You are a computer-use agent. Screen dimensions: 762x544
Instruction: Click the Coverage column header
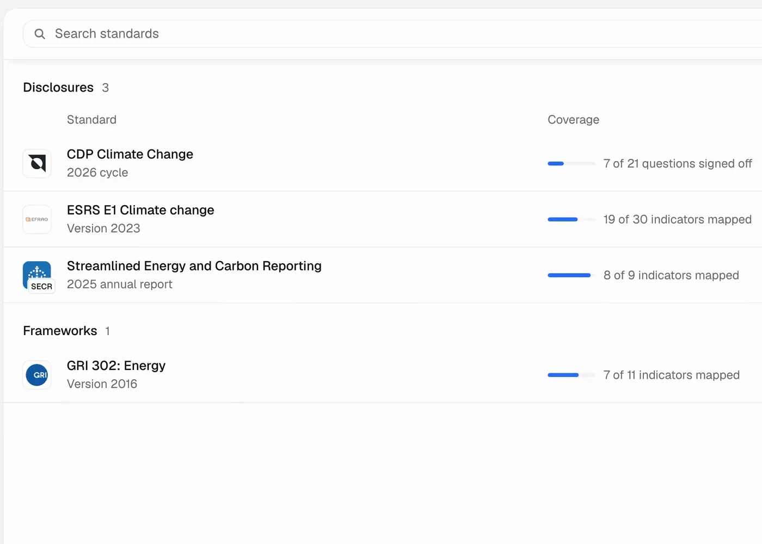pos(573,120)
